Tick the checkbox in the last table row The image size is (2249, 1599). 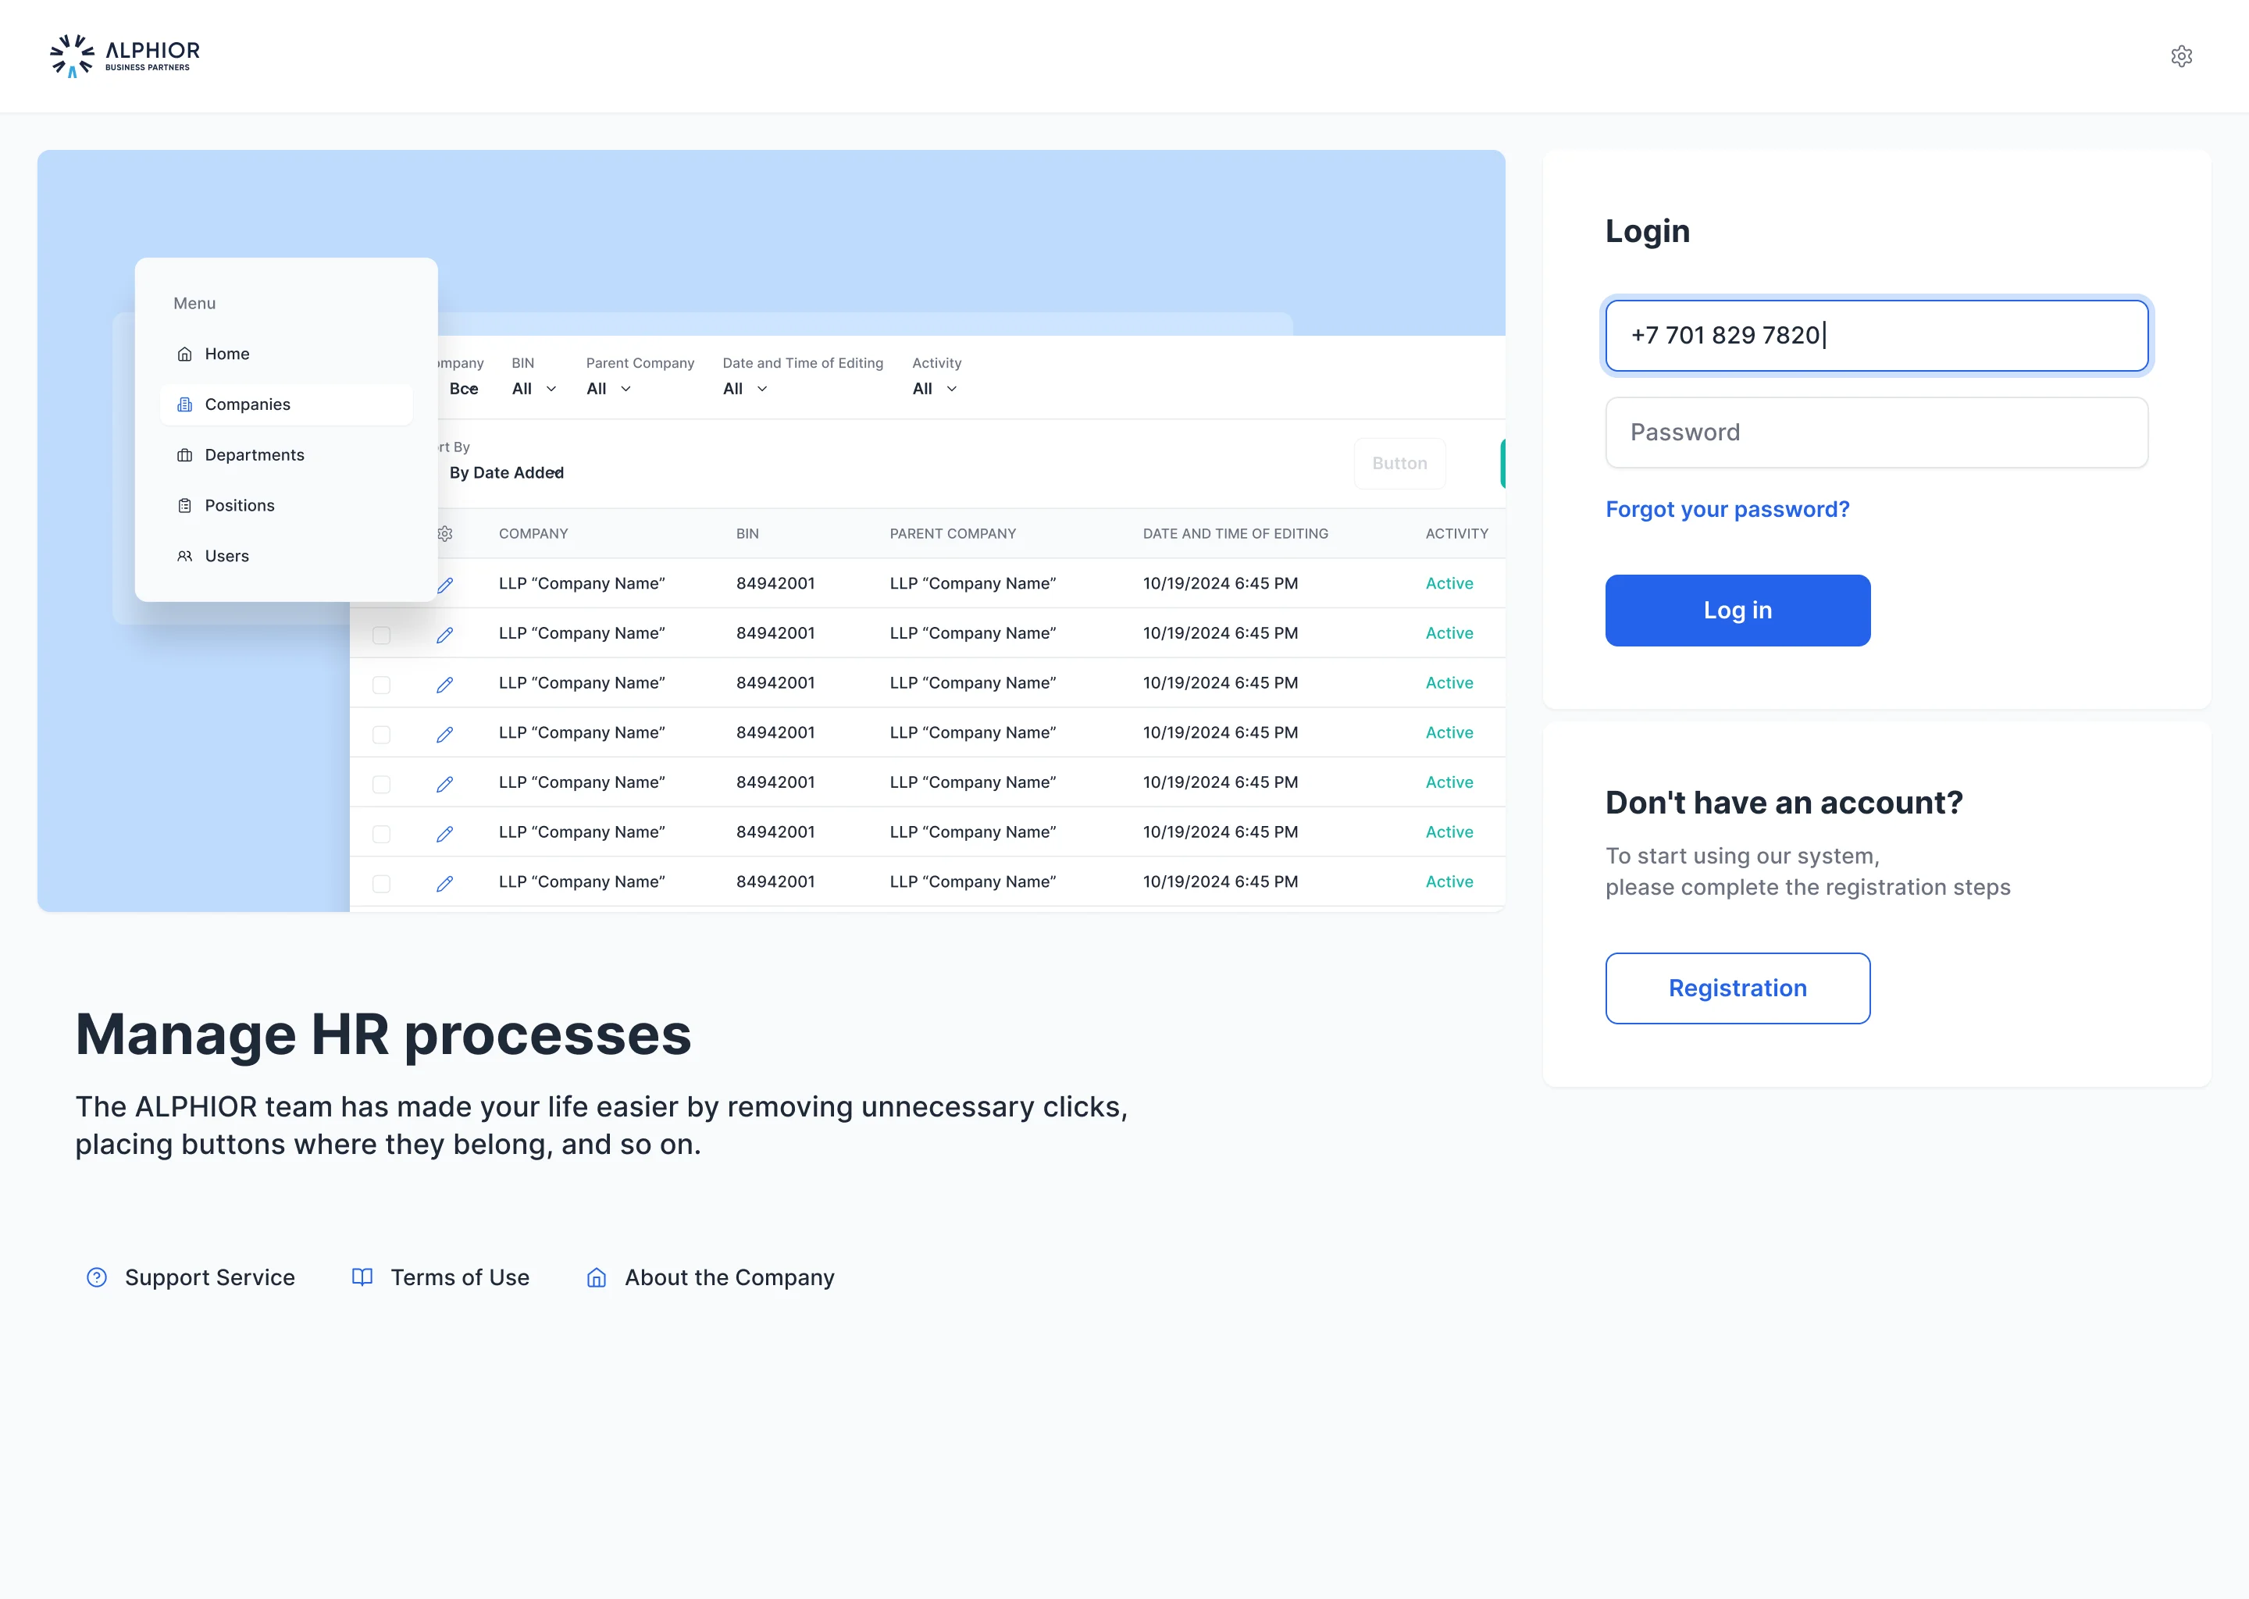coord(381,883)
